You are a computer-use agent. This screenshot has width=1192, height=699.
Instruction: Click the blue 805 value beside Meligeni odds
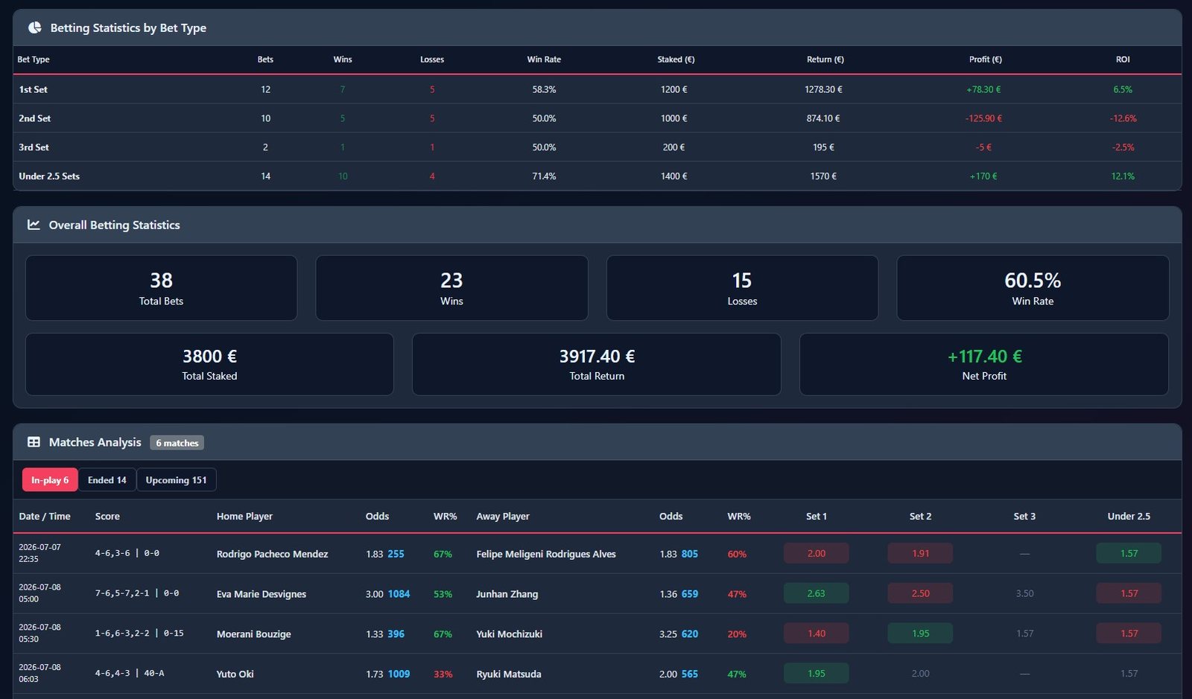coord(690,554)
